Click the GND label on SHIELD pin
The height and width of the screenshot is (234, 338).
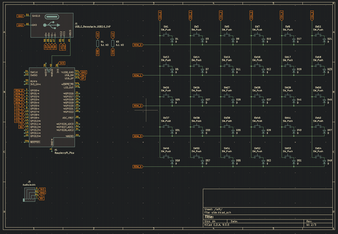click(20, 16)
